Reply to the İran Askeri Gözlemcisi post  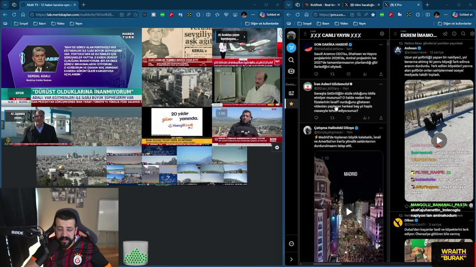pyautogui.click(x=316, y=118)
